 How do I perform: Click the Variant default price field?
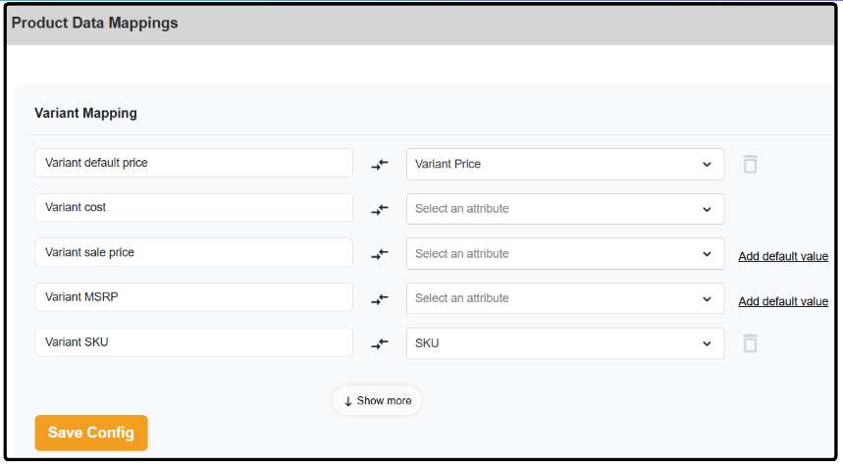point(193,163)
